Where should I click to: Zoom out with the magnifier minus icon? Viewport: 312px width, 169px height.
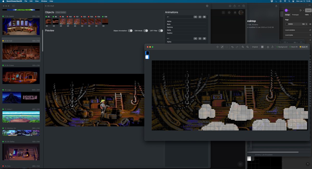pos(248,47)
